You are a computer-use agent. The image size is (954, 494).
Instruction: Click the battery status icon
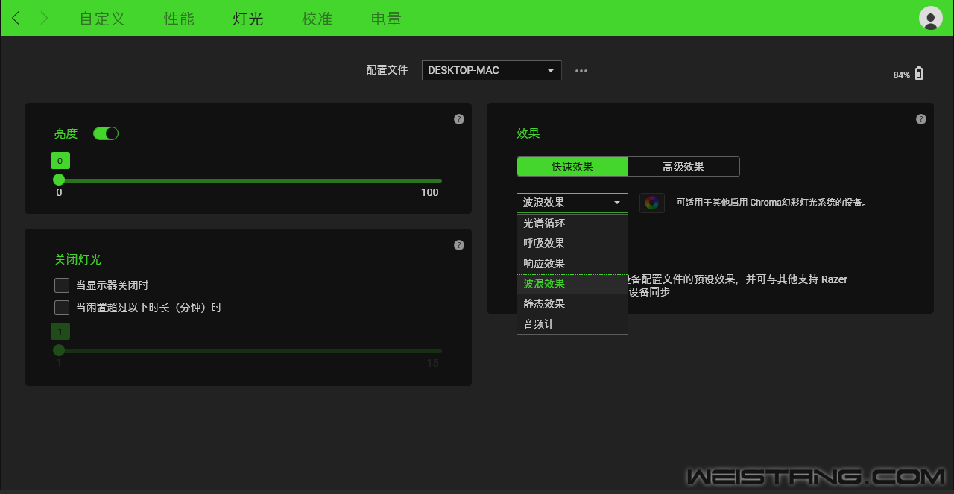pyautogui.click(x=919, y=73)
